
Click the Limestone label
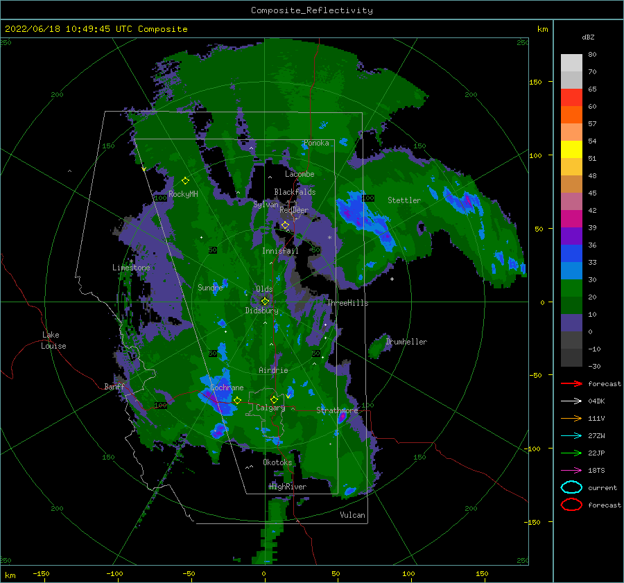coord(131,268)
